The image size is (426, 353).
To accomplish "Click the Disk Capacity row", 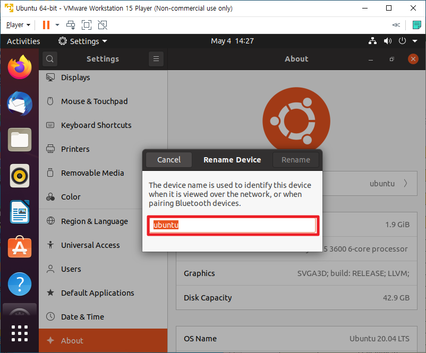I will 296,298.
